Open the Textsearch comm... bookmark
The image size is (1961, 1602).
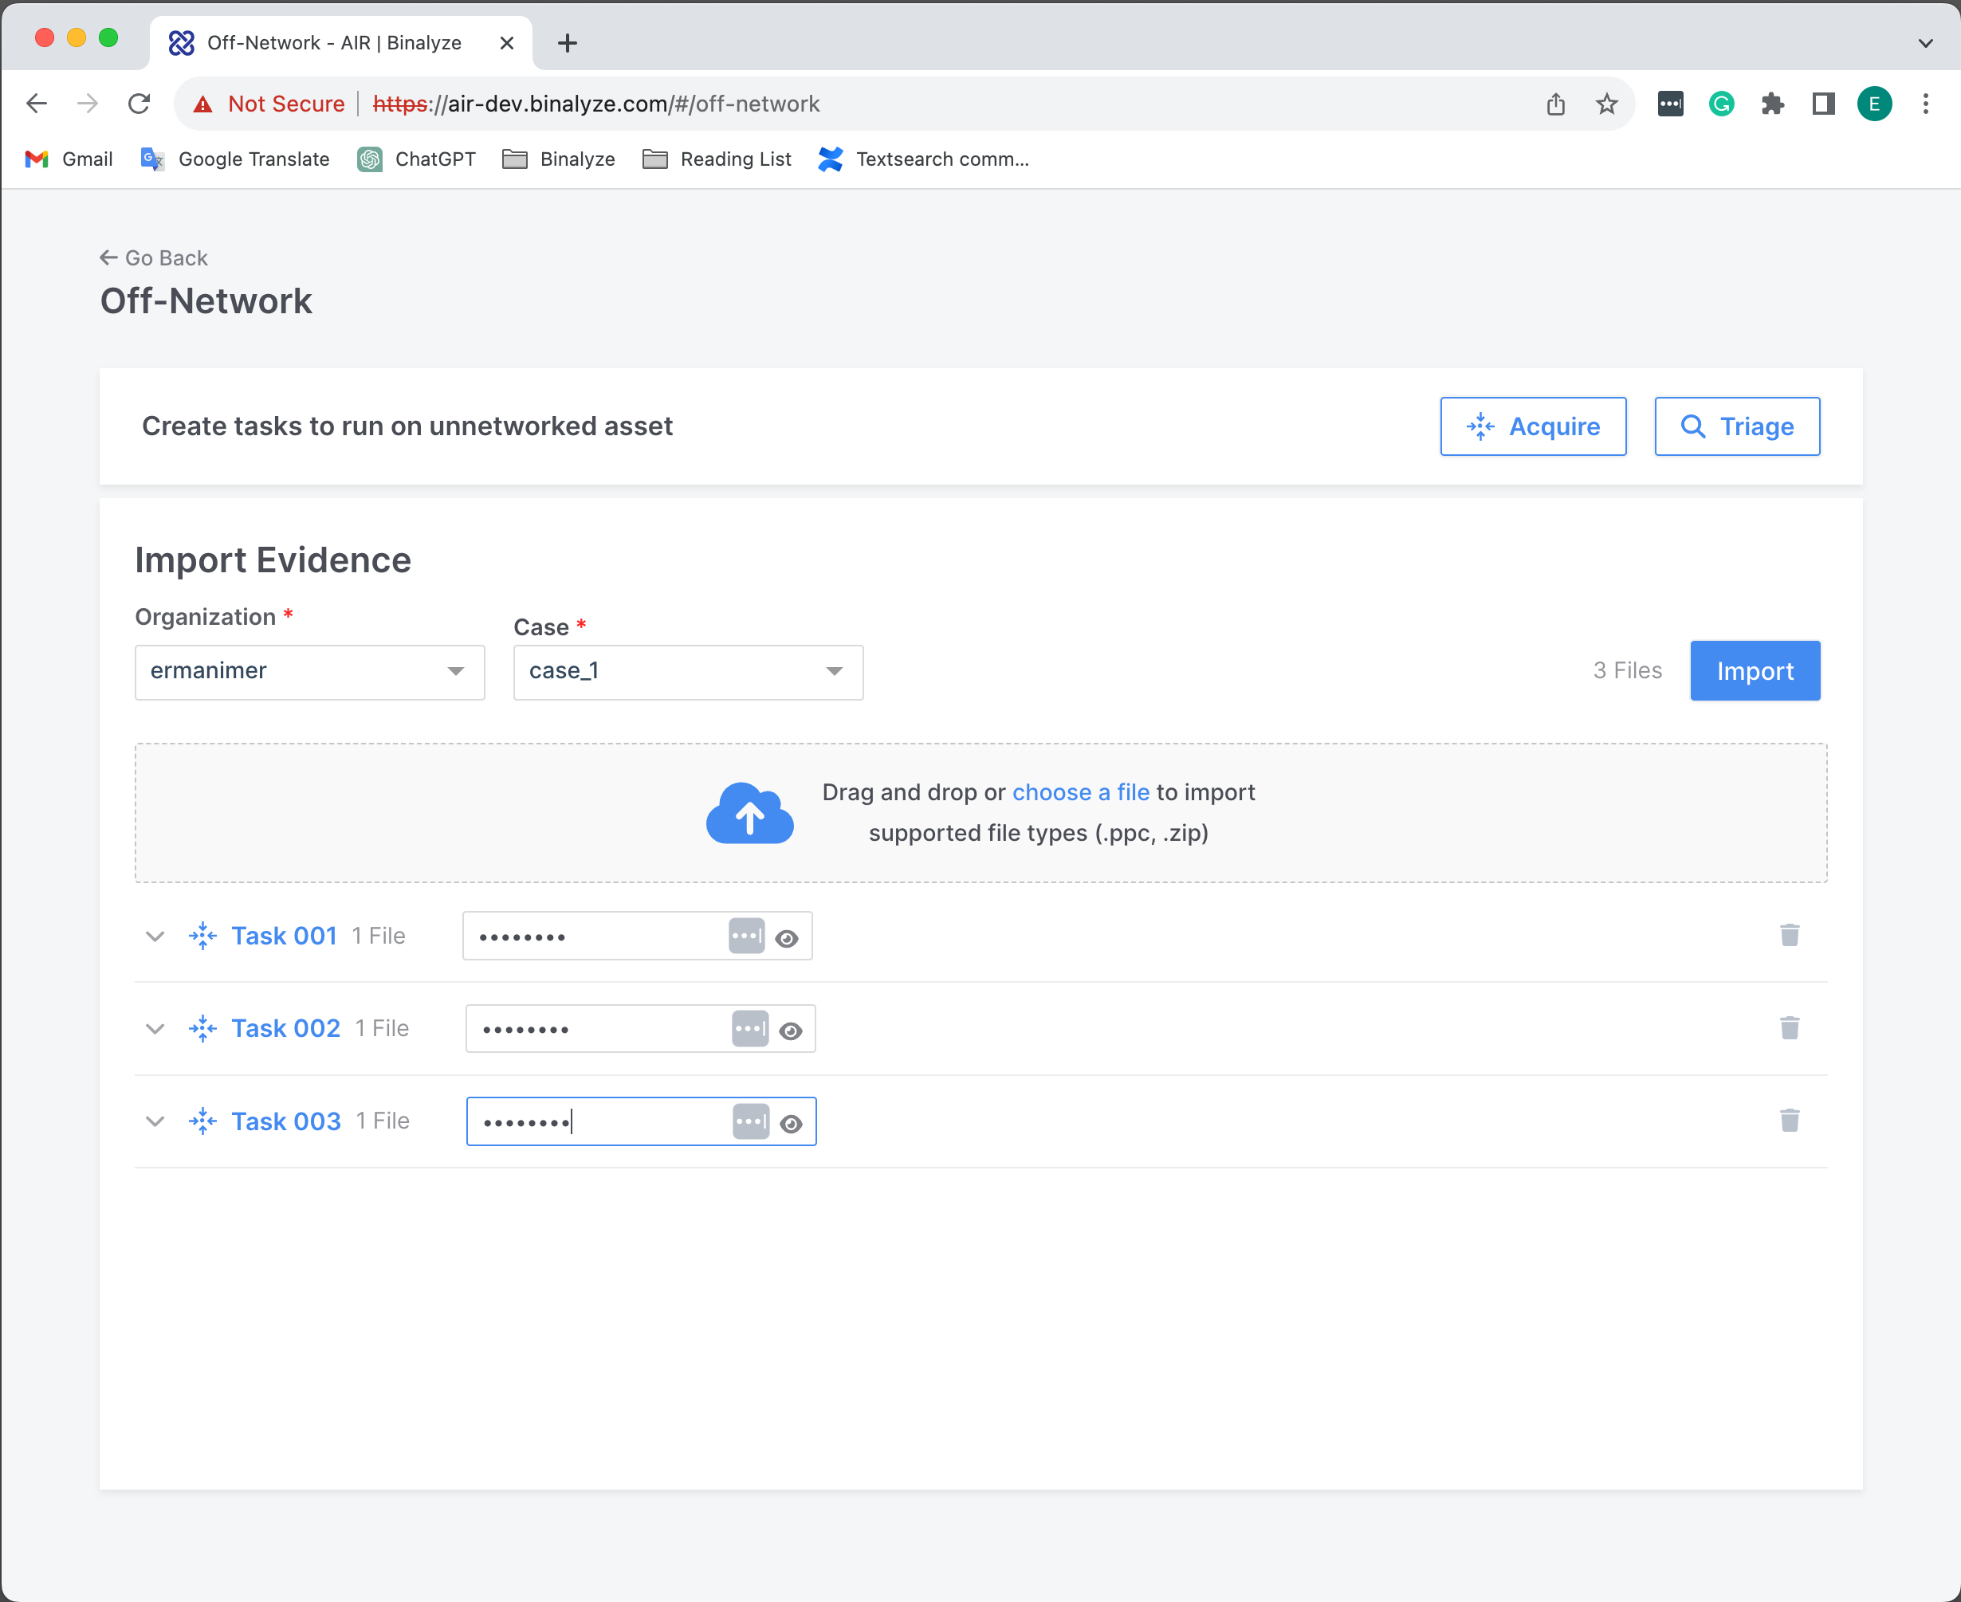tap(924, 159)
